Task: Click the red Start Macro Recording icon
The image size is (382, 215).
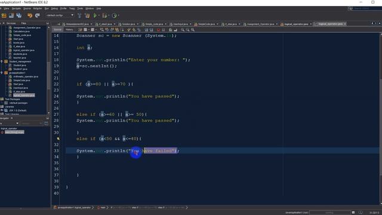Action: pyautogui.click(x=158, y=30)
